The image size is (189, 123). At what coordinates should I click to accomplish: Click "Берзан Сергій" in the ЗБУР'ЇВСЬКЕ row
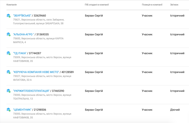[94, 16]
